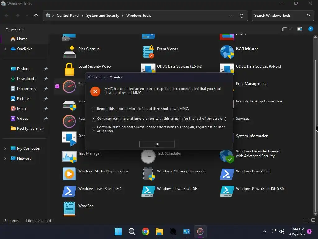Uncheck the Performance Monitor item checkbox
318x239 pixels.
click(57, 87)
